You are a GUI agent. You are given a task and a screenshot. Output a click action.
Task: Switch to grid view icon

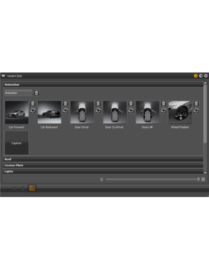pos(203,179)
